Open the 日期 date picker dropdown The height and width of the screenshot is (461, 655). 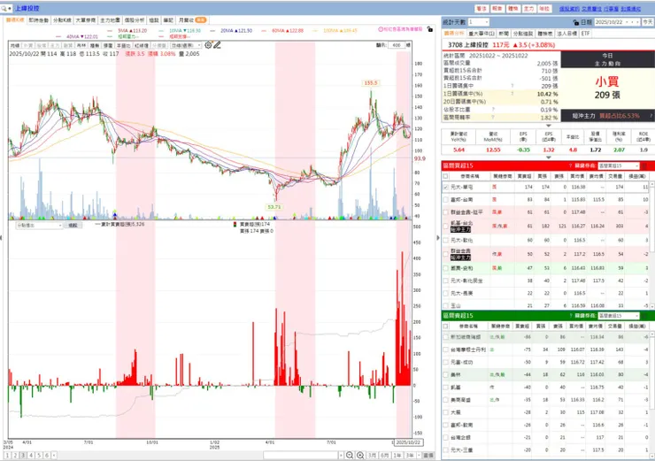coord(628,22)
